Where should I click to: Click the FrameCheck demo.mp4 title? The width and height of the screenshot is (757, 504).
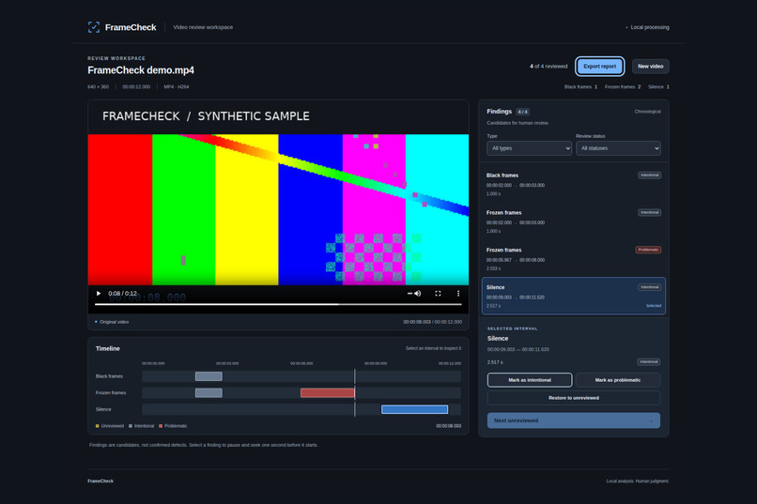[141, 70]
